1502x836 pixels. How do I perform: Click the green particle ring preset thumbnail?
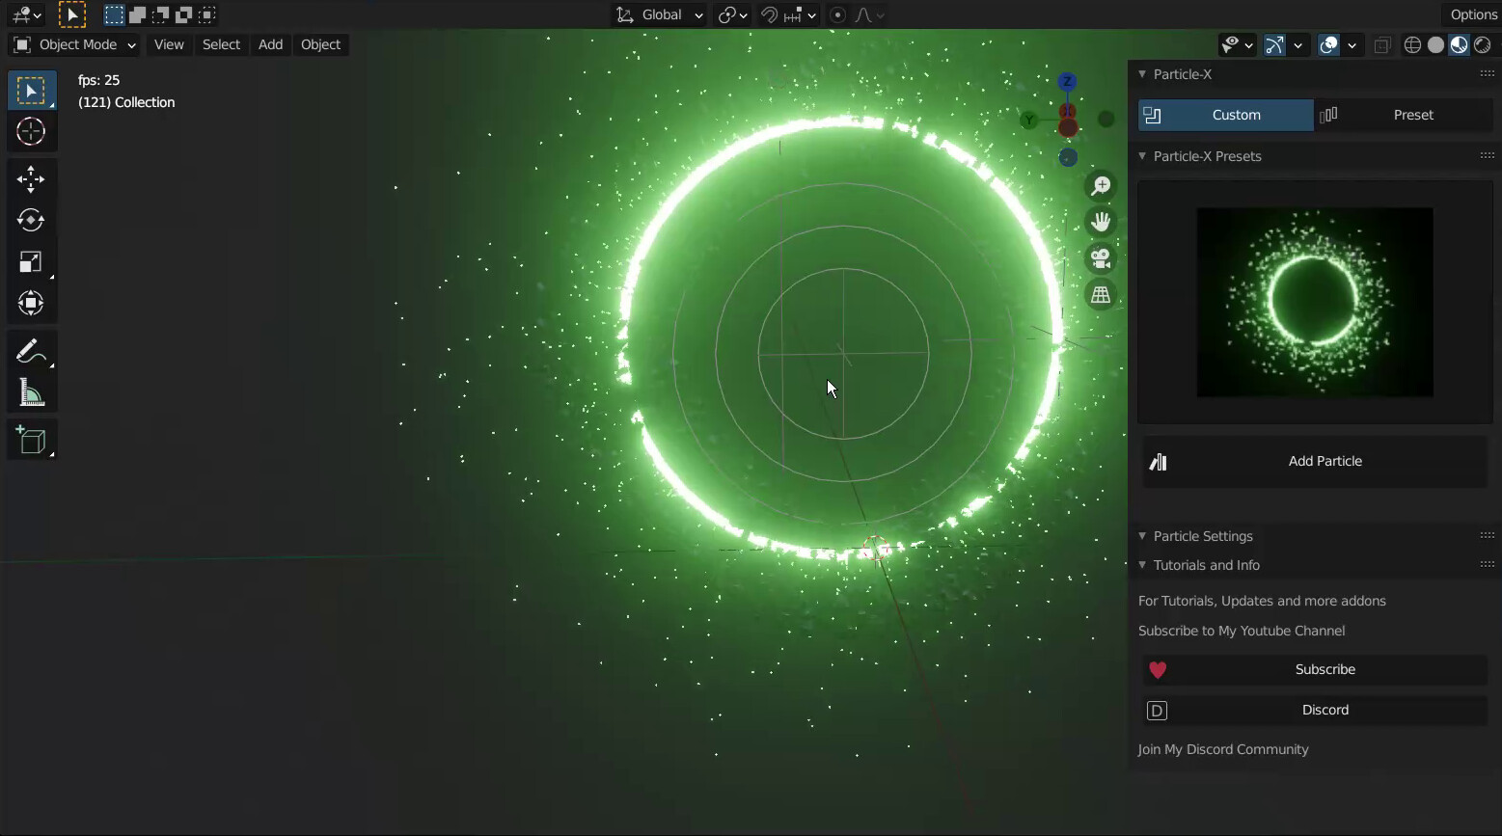pyautogui.click(x=1314, y=302)
